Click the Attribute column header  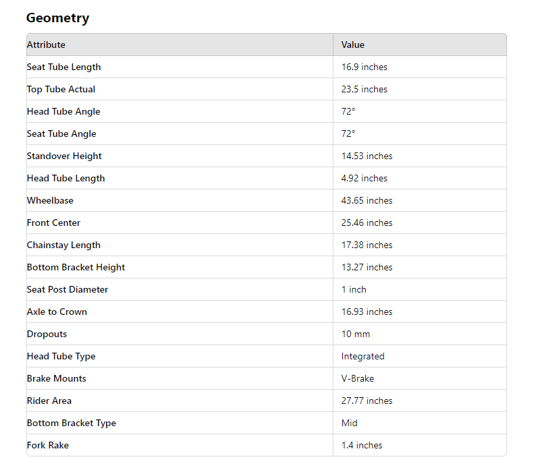46,45
